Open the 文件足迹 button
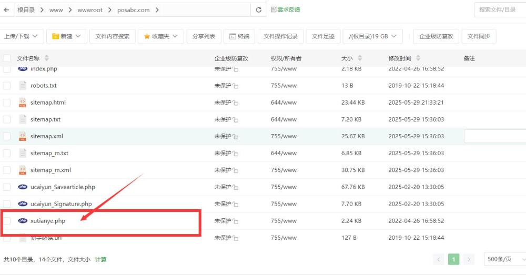This screenshot has height=275, width=526. (x=323, y=36)
